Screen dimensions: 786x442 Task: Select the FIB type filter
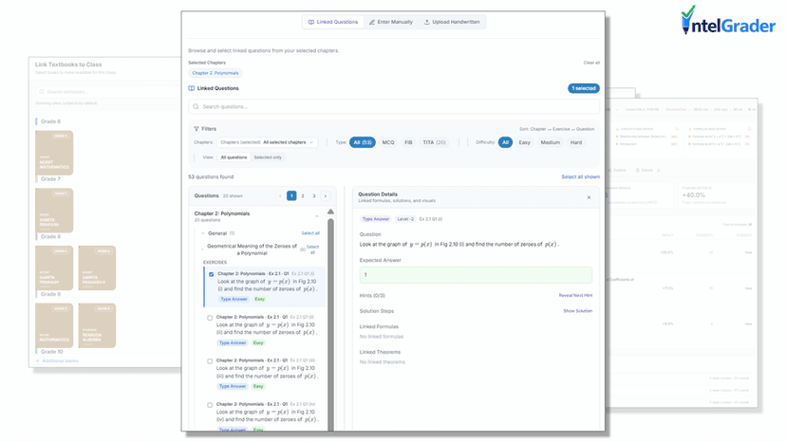(408, 142)
